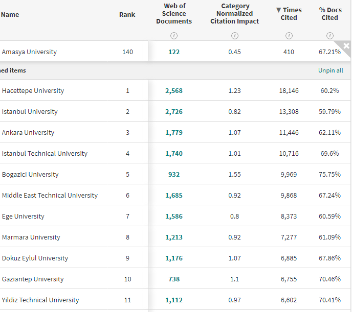This screenshot has width=352, height=312.
Task: Sort table by Rank column
Action: pos(127,14)
